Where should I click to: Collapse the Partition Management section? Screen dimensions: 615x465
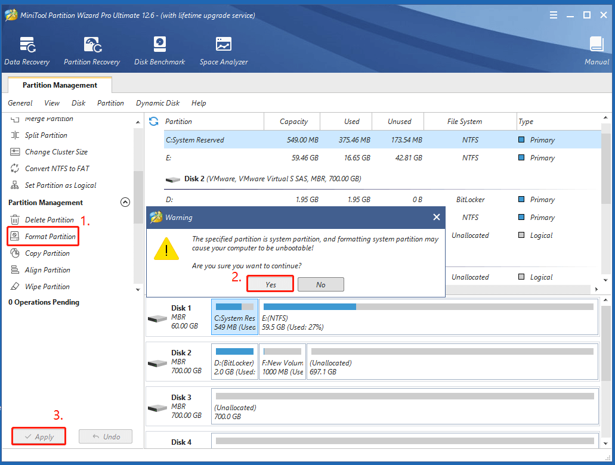point(125,202)
